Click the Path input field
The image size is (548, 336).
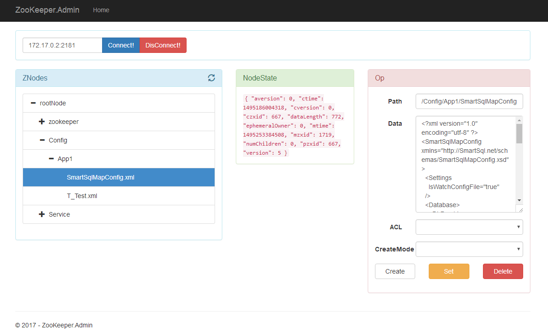coord(469,101)
